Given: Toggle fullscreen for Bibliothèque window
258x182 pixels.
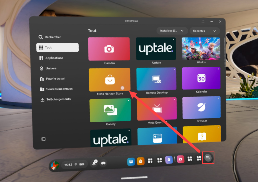Looking at the screenshot, I should tap(203, 21).
